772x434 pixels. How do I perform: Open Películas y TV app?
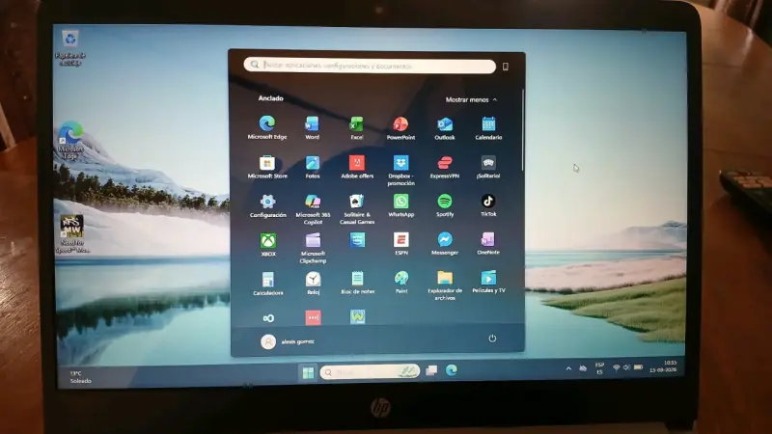[x=488, y=283]
